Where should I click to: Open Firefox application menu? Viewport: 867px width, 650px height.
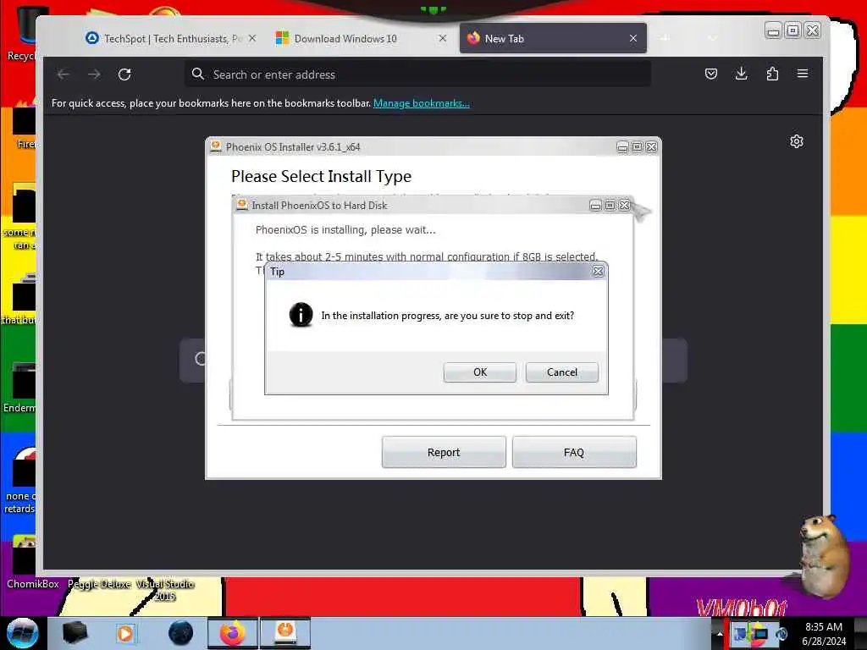[x=803, y=74]
